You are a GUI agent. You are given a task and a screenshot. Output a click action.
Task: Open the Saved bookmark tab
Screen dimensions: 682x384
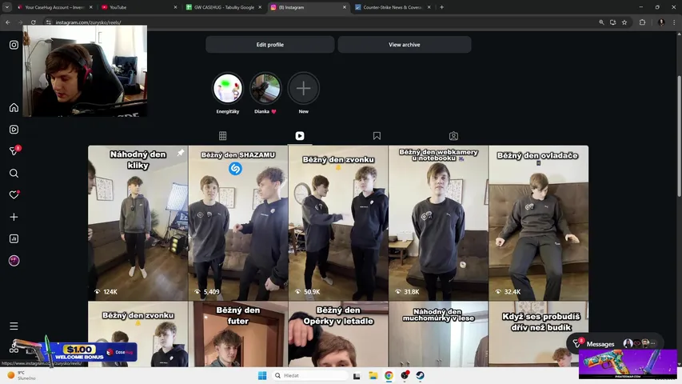pos(377,136)
